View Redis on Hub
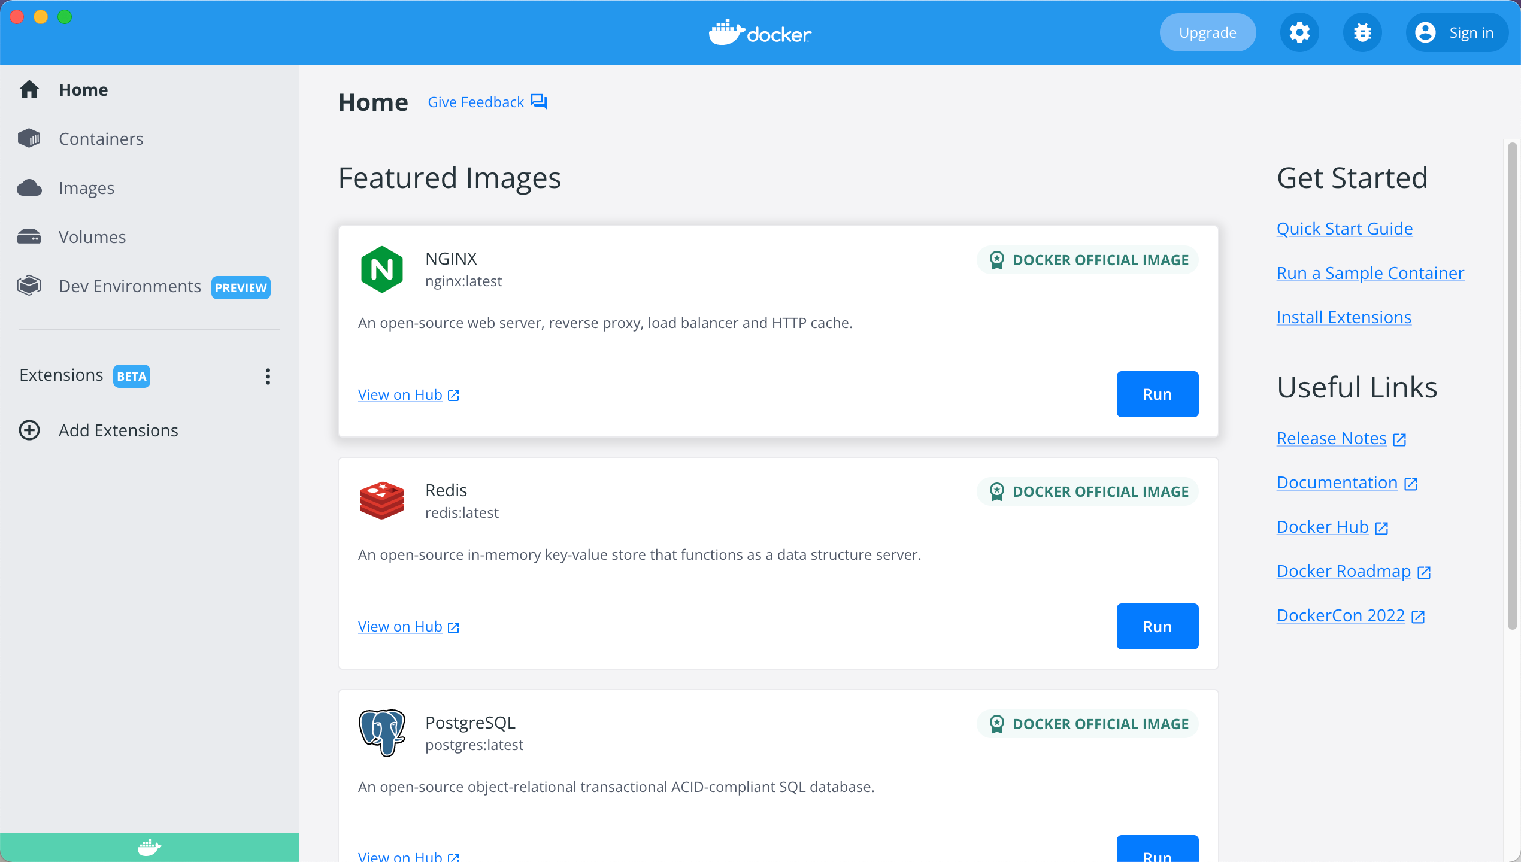 [400, 627]
